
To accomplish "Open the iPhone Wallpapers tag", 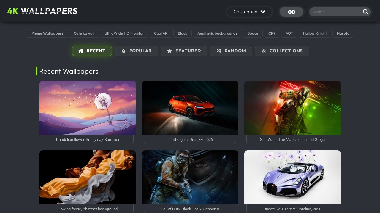I will tap(47, 33).
